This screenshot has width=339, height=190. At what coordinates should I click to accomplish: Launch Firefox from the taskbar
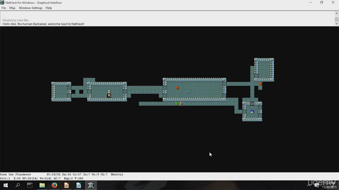[54, 185]
